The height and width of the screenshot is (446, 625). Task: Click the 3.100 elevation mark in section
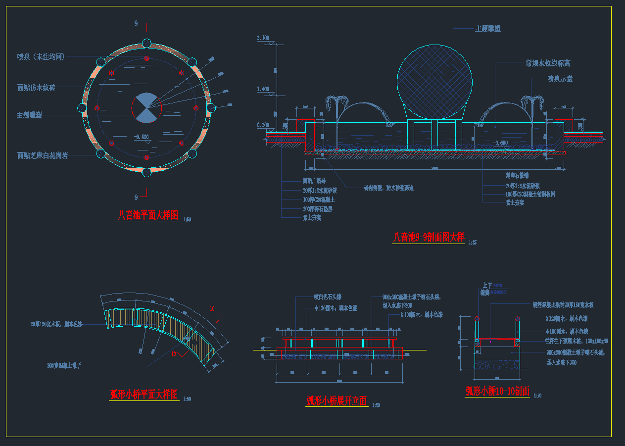[263, 38]
